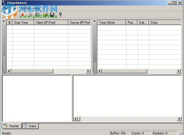The height and width of the screenshot is (135, 185).
Task: Click the yellow question mark help icon
Action: click(x=60, y=15)
